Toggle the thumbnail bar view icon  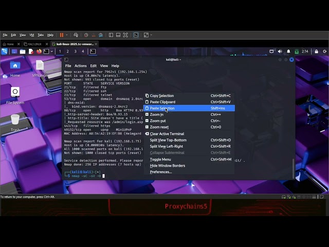pyautogui.click(x=118, y=35)
